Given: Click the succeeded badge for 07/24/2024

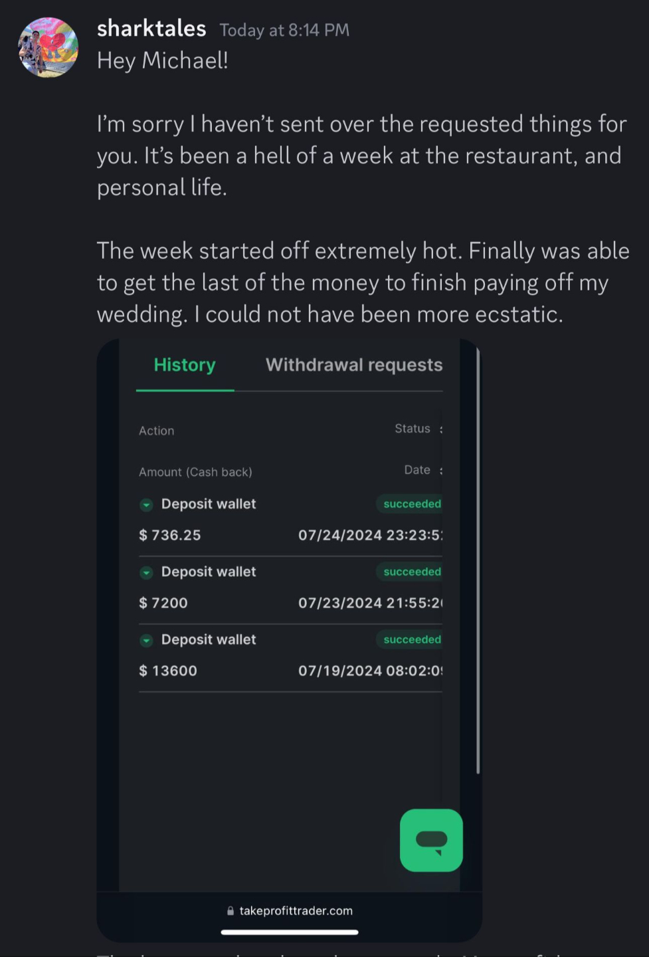Looking at the screenshot, I should pos(411,504).
